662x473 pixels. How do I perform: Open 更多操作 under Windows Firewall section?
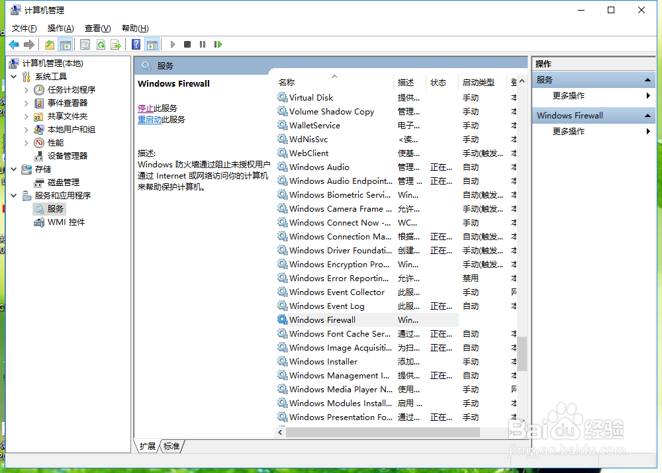tap(569, 132)
